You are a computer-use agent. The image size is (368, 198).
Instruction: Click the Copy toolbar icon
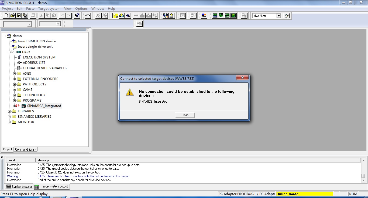point(48,16)
